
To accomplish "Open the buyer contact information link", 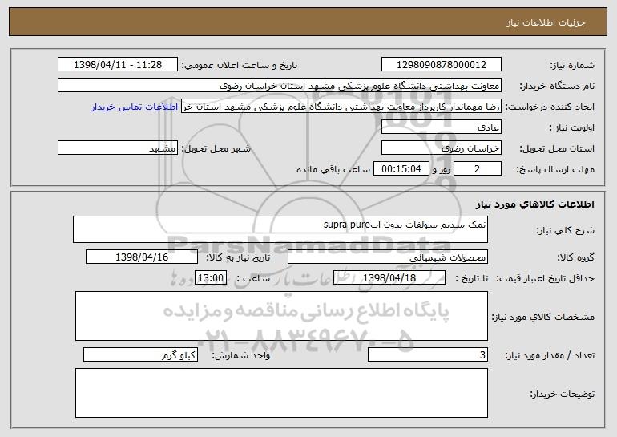I will click(x=135, y=107).
